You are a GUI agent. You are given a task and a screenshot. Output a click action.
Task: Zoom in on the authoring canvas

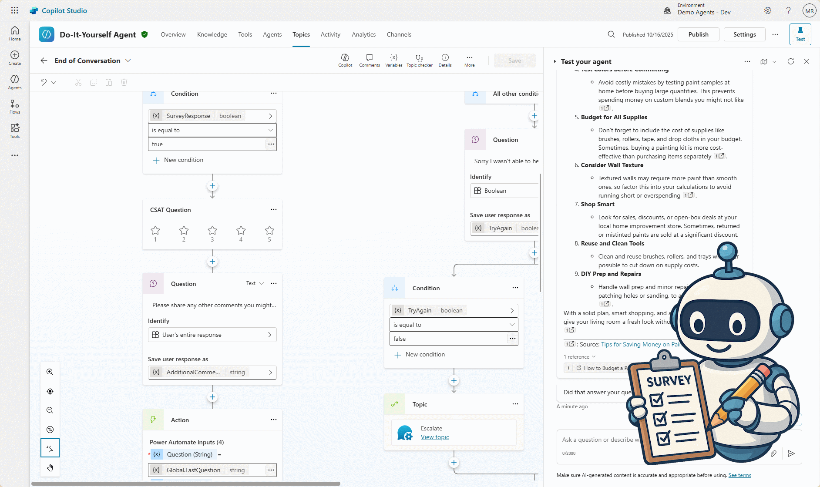[x=50, y=372]
